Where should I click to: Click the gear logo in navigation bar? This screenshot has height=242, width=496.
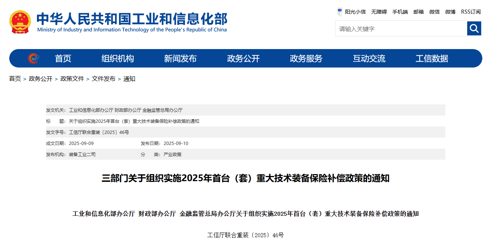(x=33, y=58)
